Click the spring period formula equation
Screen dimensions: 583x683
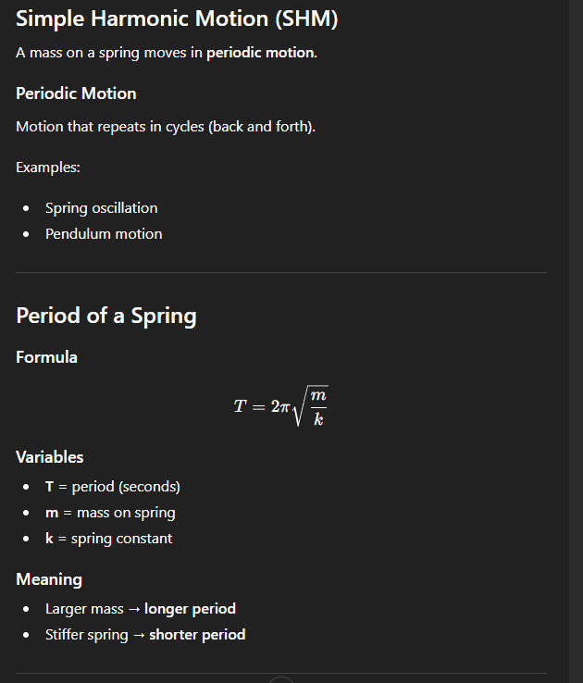(281, 407)
